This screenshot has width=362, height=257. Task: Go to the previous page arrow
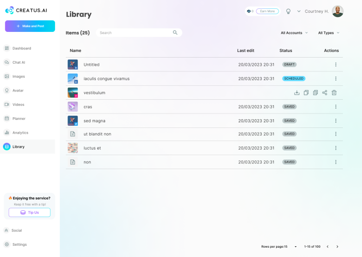coord(327,247)
